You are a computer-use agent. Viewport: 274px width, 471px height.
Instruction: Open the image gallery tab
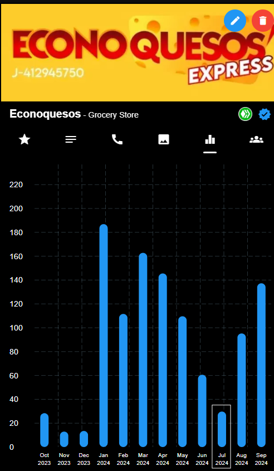[x=164, y=139]
